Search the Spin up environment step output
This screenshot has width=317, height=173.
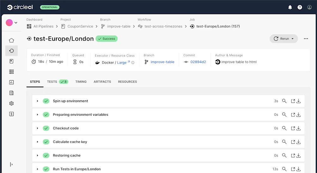[x=284, y=101]
